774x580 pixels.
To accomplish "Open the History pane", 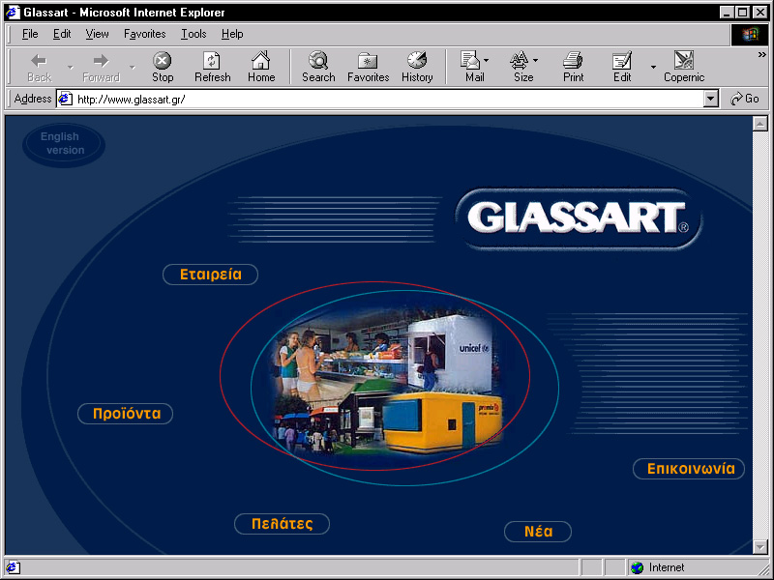I will 417,67.
